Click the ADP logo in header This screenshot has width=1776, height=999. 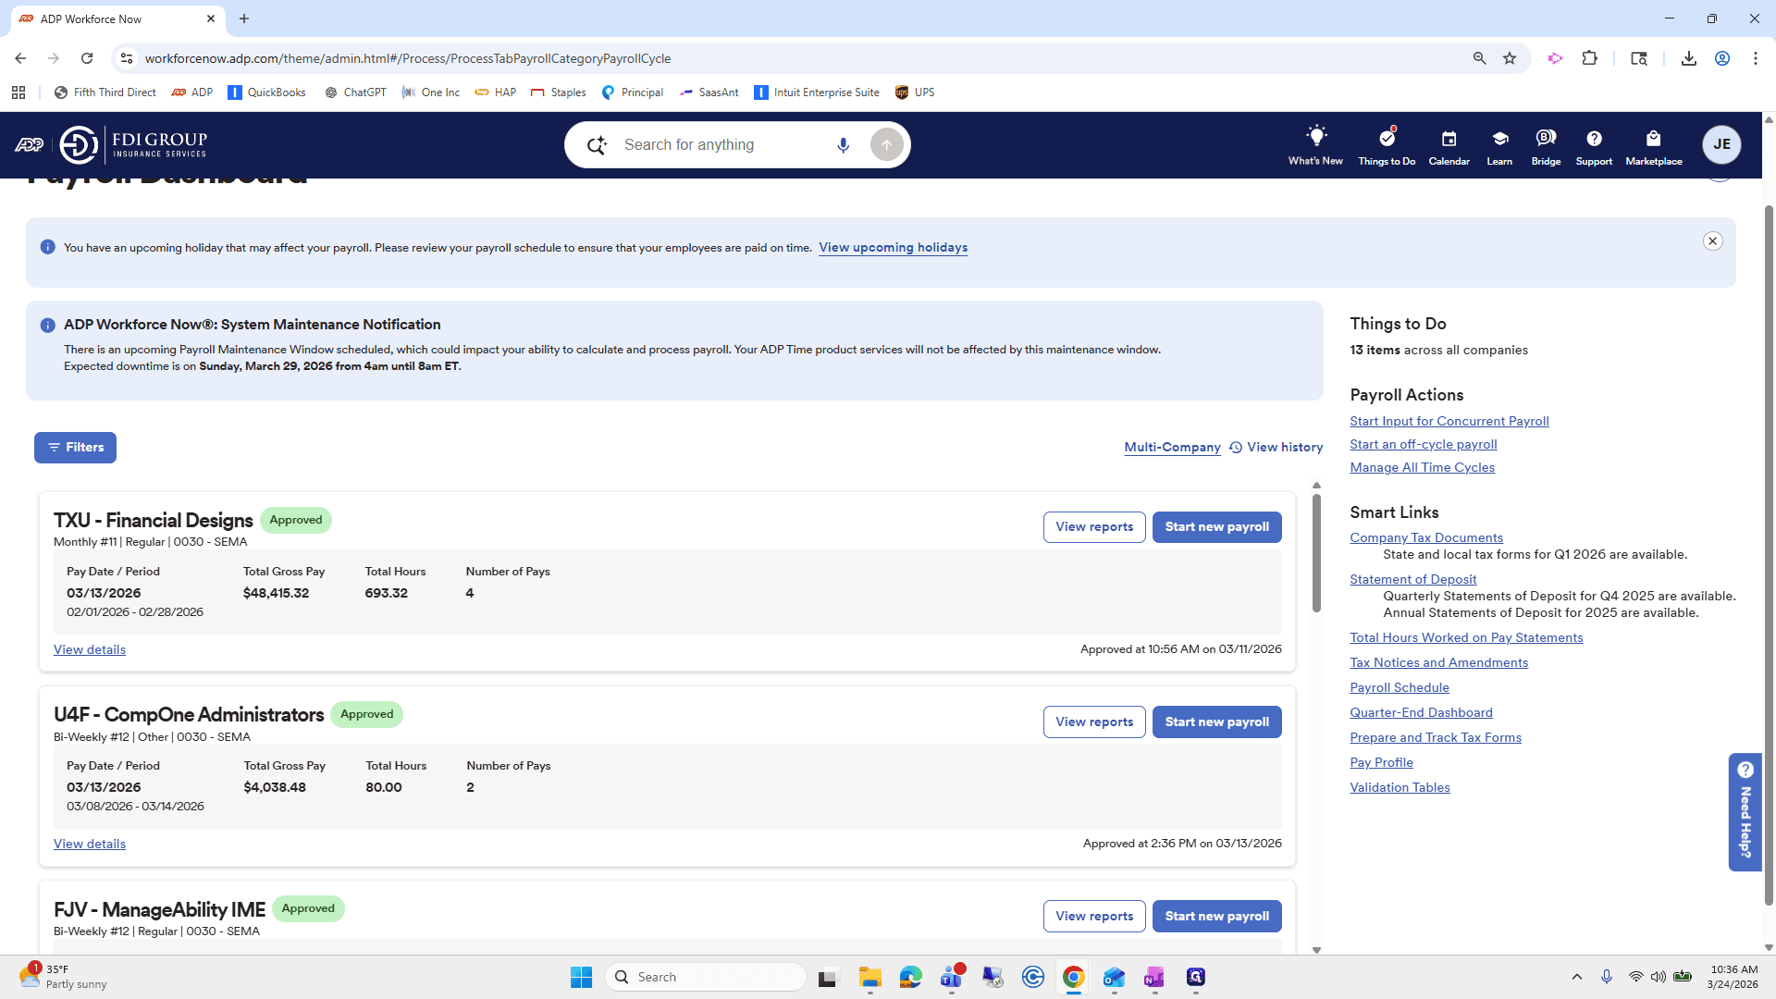tap(29, 144)
